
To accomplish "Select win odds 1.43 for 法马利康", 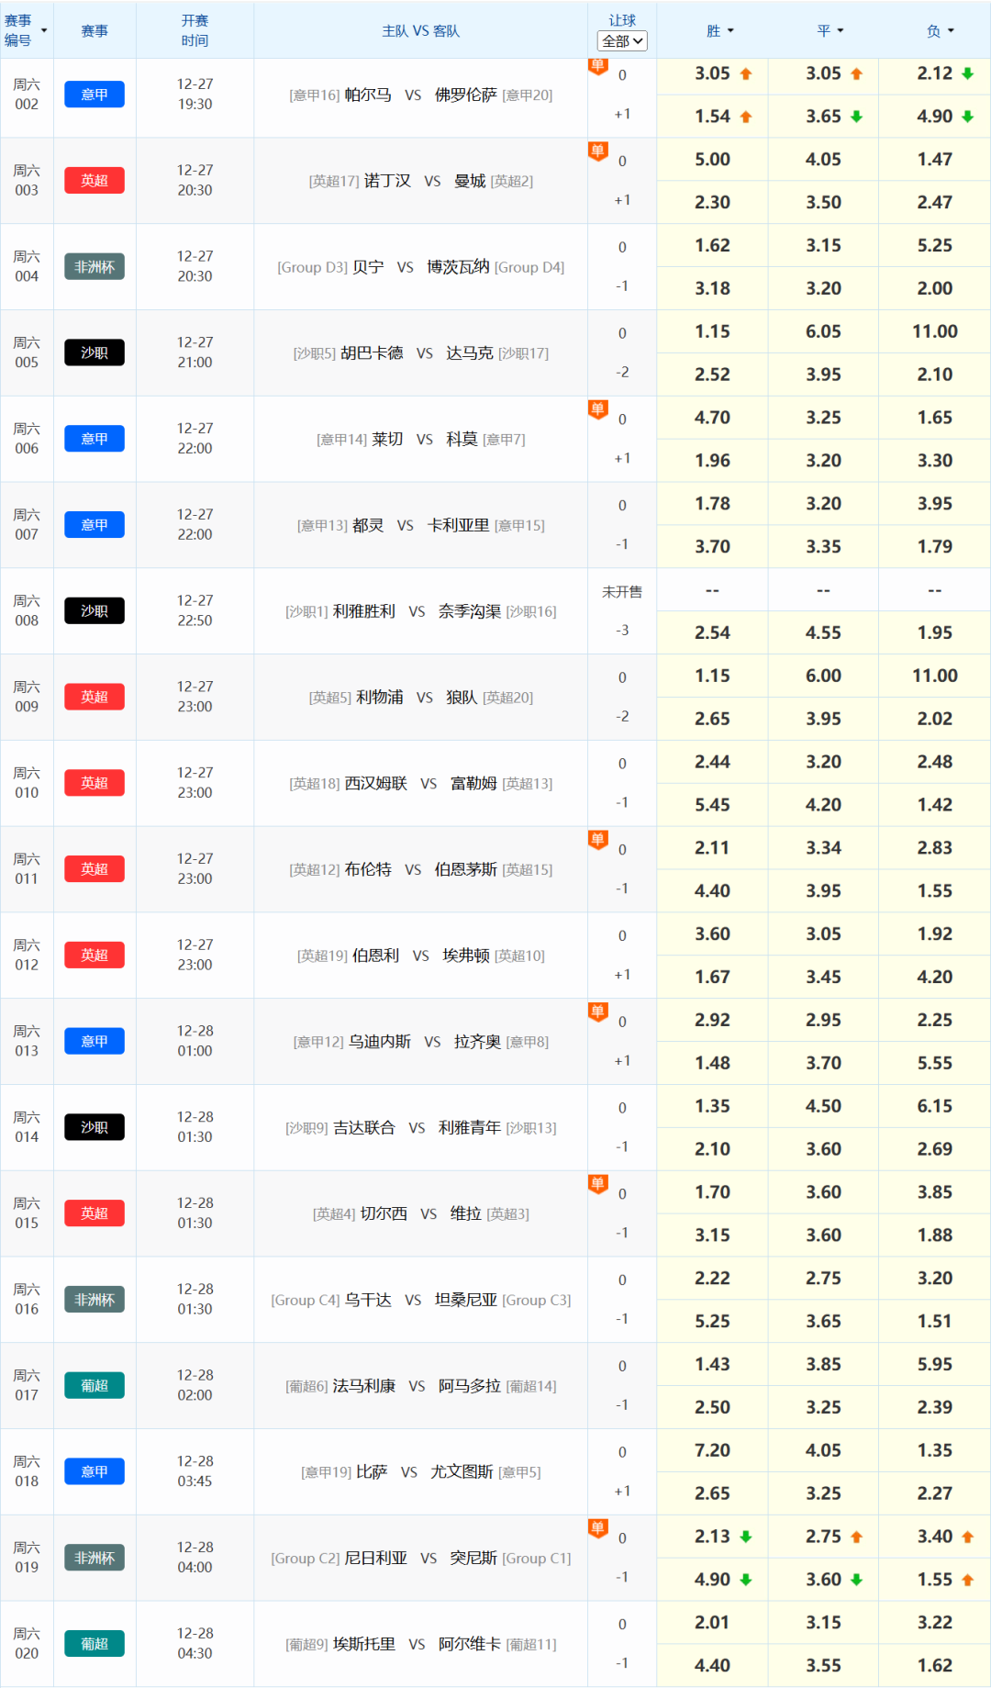I will tap(712, 1365).
